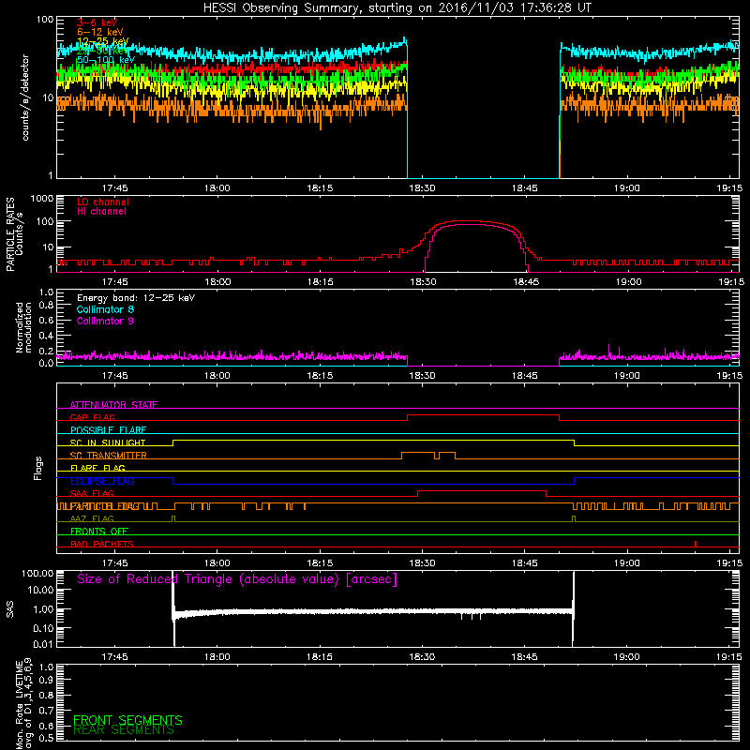
Task: Select the "SC IN SUNLIGHT" flag label
Action: (108, 442)
